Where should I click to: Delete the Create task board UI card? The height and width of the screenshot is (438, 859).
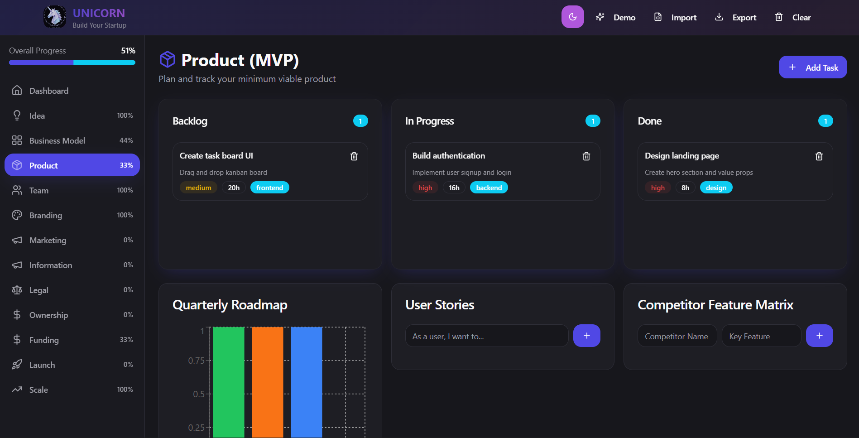(354, 156)
